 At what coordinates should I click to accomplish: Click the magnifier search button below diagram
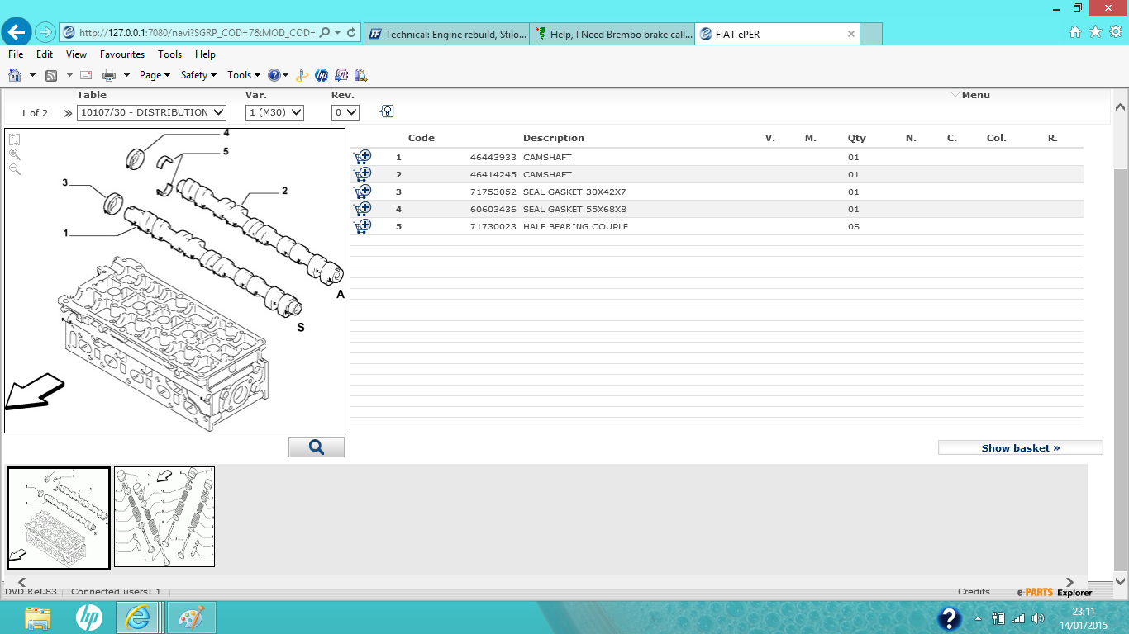(x=317, y=447)
